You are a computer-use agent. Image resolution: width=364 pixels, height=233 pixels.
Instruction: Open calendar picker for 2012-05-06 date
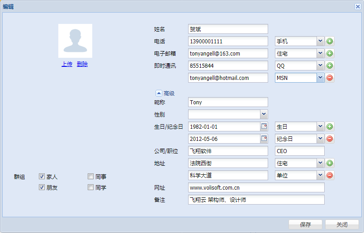(x=264, y=139)
